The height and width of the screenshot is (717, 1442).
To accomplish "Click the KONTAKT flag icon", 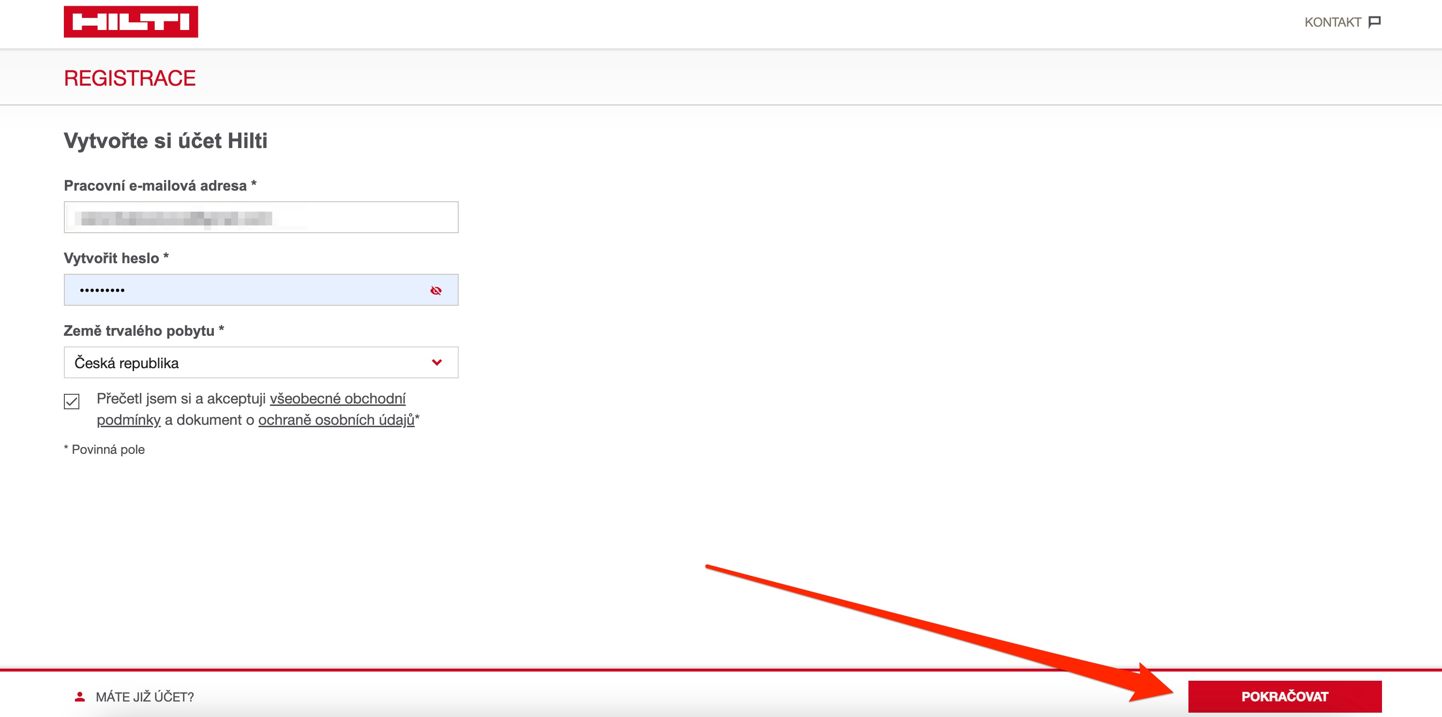I will coord(1374,22).
